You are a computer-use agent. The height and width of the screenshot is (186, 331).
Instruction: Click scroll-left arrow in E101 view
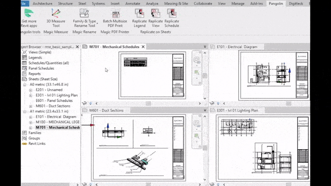coord(224,103)
